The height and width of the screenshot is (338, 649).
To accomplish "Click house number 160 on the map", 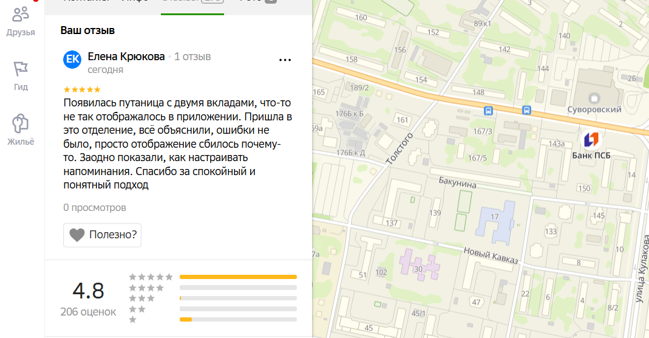I will pyautogui.click(x=361, y=18).
